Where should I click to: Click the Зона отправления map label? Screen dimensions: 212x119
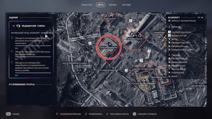point(109,47)
